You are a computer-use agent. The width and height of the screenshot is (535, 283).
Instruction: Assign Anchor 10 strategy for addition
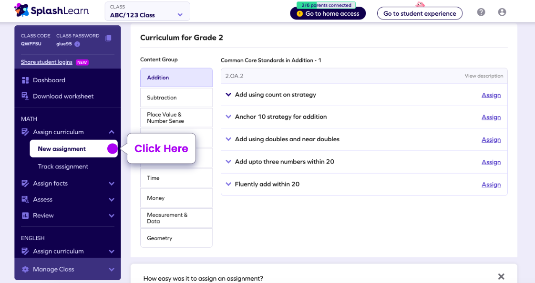pos(491,117)
